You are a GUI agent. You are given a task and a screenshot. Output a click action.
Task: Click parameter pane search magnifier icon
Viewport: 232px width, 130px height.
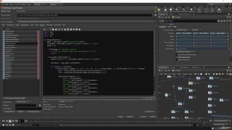[x=224, y=21]
